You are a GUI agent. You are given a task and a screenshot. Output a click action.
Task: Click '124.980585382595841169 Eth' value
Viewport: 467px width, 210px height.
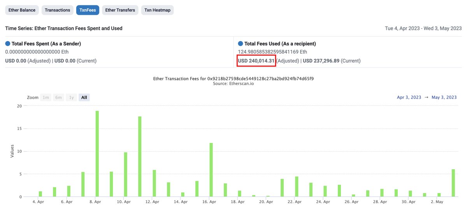[272, 52]
